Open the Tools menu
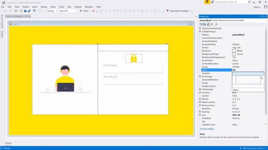 click(62, 7)
